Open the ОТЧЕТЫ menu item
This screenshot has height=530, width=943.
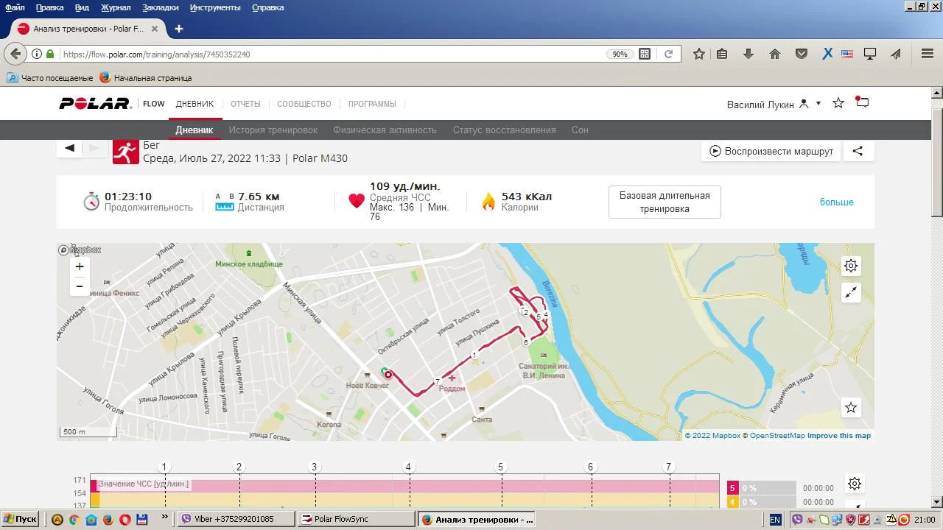pyautogui.click(x=245, y=104)
